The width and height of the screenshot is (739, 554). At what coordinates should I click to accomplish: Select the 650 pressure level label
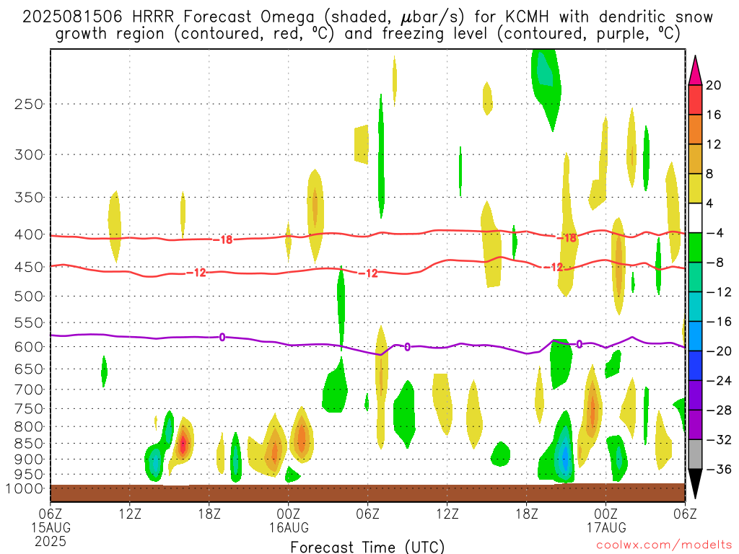click(29, 369)
